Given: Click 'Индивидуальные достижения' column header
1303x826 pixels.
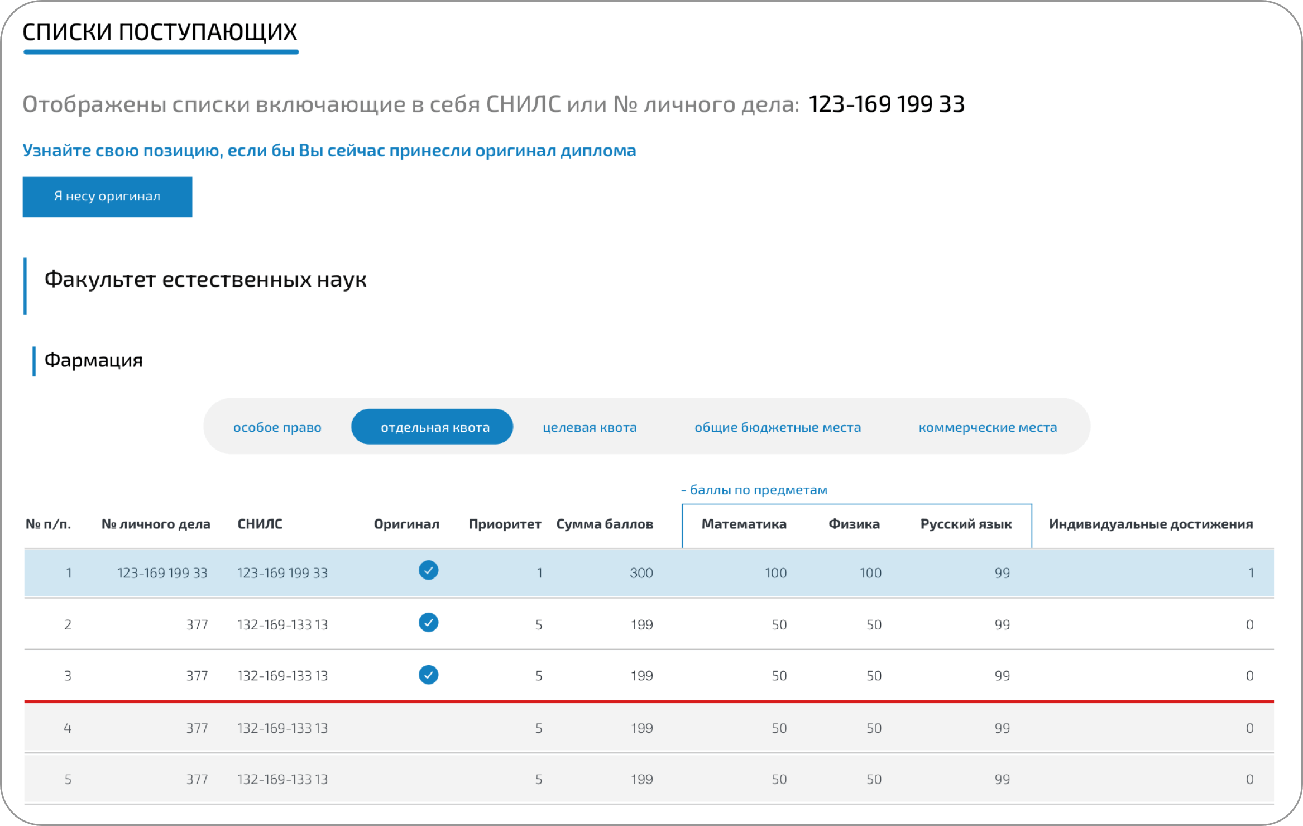Looking at the screenshot, I should tap(1151, 524).
